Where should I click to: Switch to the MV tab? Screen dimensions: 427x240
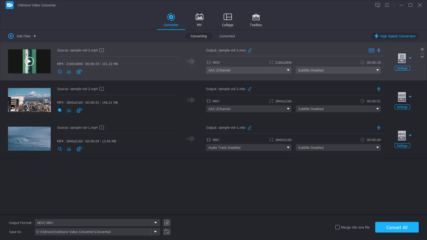[x=199, y=20]
